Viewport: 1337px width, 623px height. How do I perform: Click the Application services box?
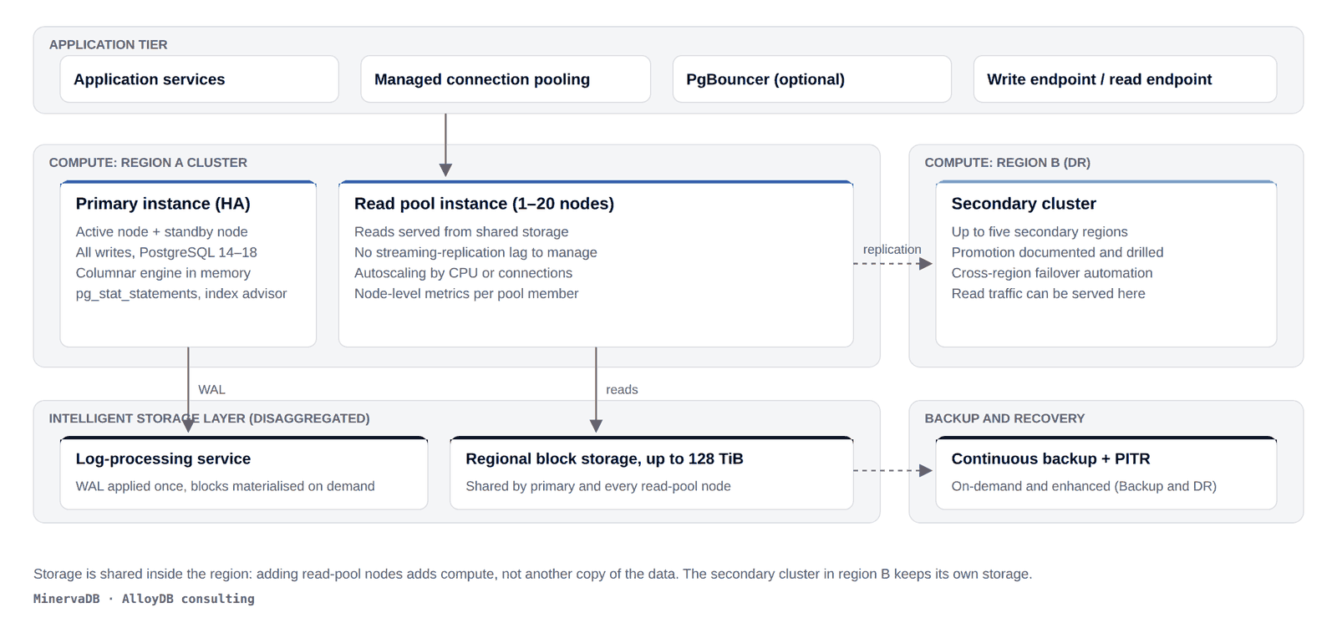(199, 79)
